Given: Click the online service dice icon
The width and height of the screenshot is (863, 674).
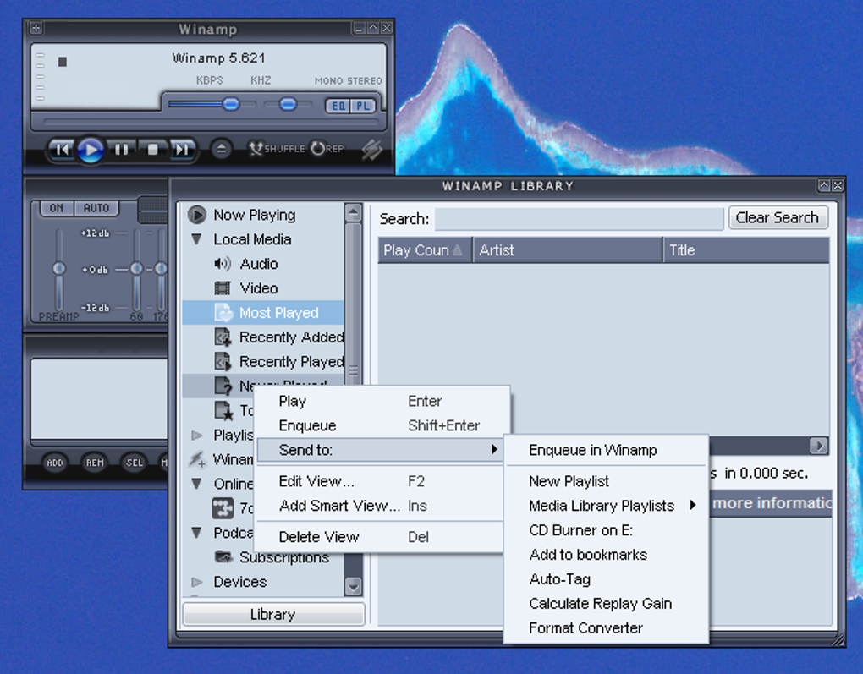Looking at the screenshot, I should click(x=223, y=508).
